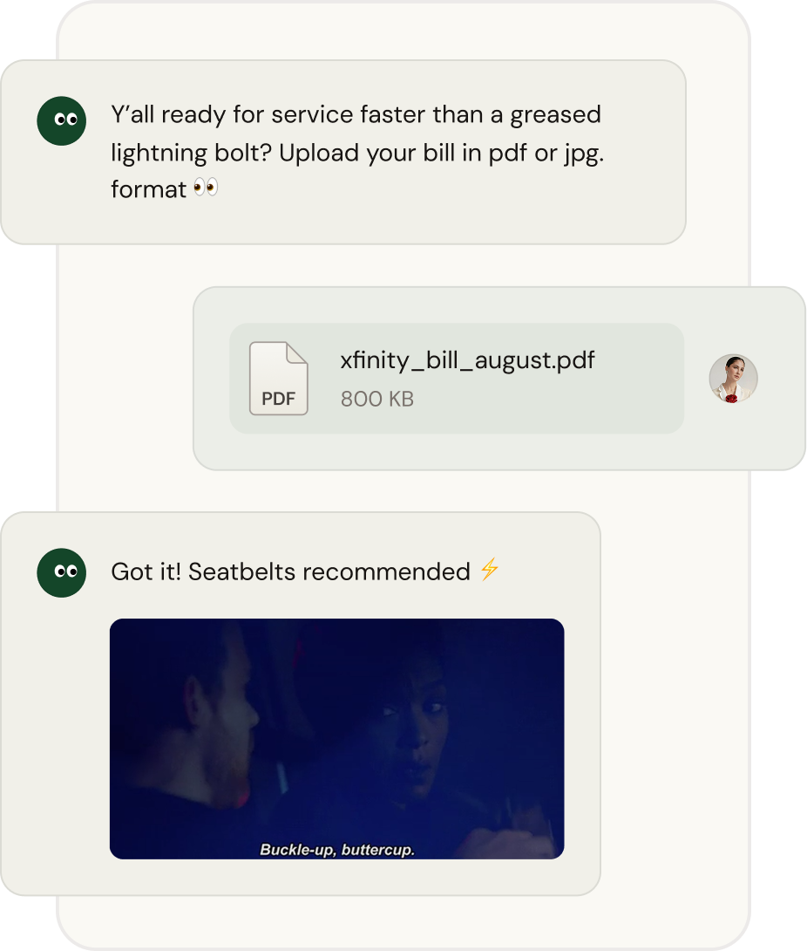This screenshot has height=951, width=807.
Task: Click the eyes emoji after 'format'
Action: click(206, 188)
